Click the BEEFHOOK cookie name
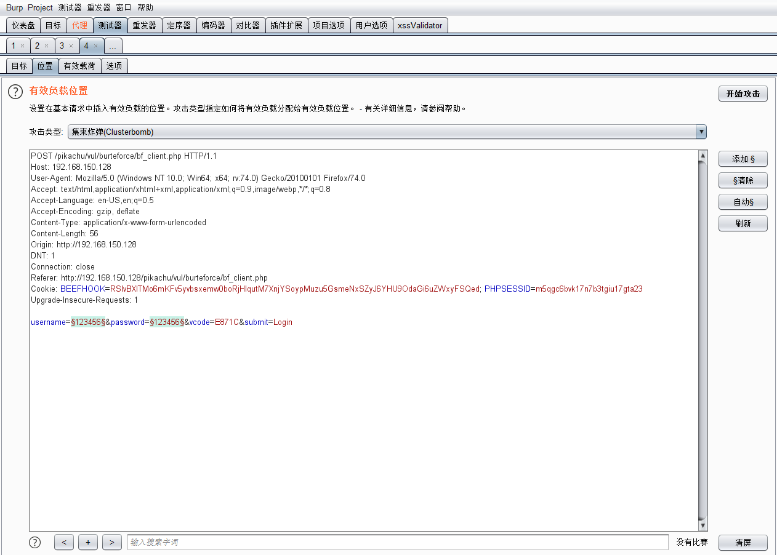This screenshot has width=777, height=555. (83, 289)
